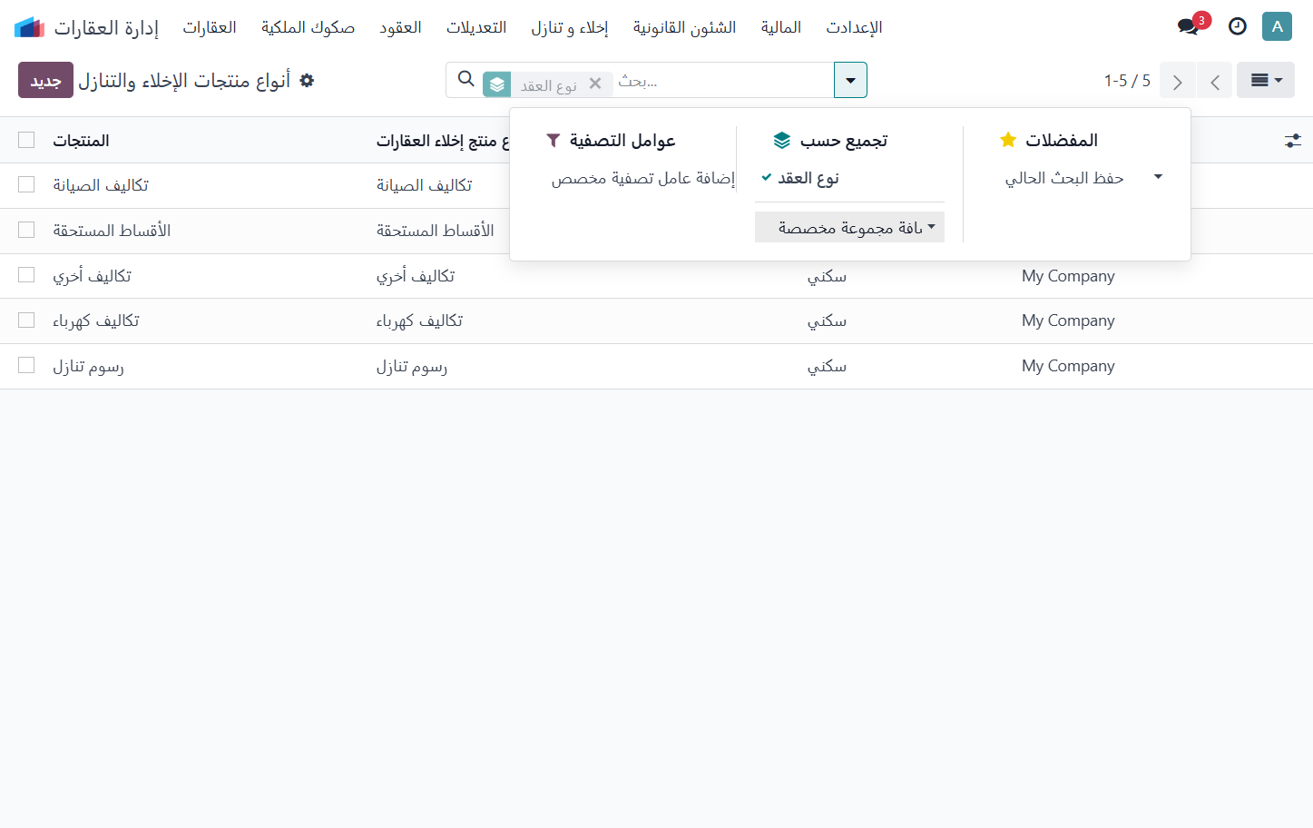The width and height of the screenshot is (1313, 828).
Task: Click the group-by layers facet icon
Action: [497, 84]
